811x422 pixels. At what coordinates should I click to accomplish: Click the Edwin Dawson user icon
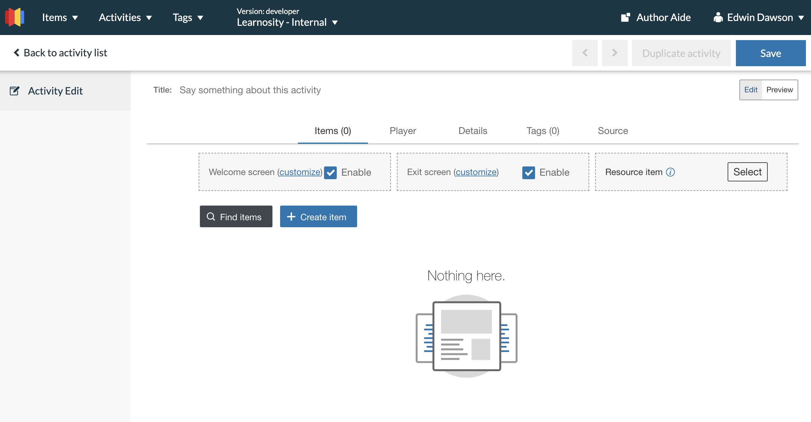point(718,17)
